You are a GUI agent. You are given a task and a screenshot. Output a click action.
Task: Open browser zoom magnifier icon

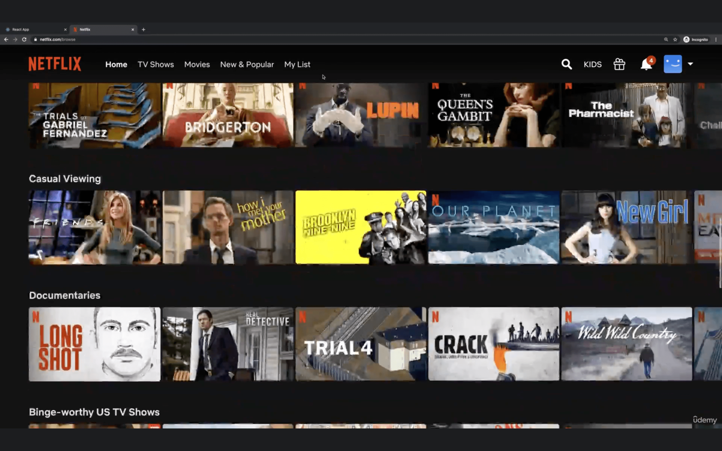666,39
